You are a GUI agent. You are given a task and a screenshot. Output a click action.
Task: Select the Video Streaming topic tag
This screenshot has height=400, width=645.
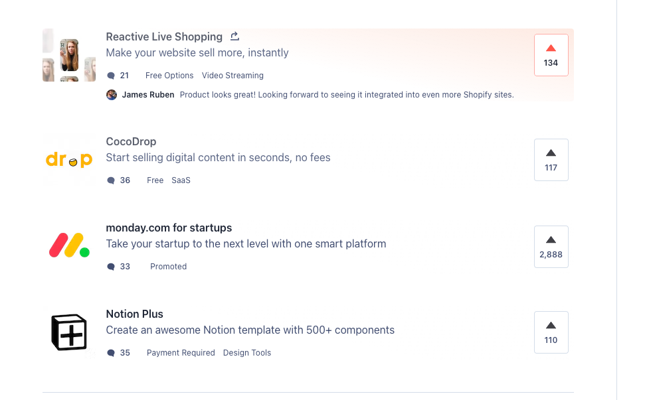(232, 76)
